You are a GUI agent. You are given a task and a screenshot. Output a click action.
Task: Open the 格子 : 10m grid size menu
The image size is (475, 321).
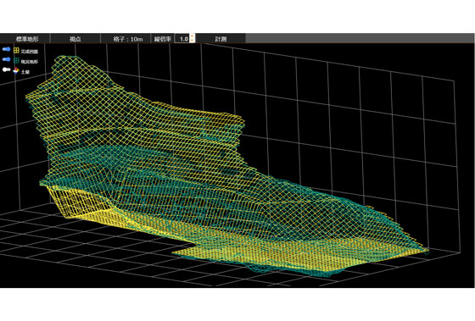(x=126, y=39)
